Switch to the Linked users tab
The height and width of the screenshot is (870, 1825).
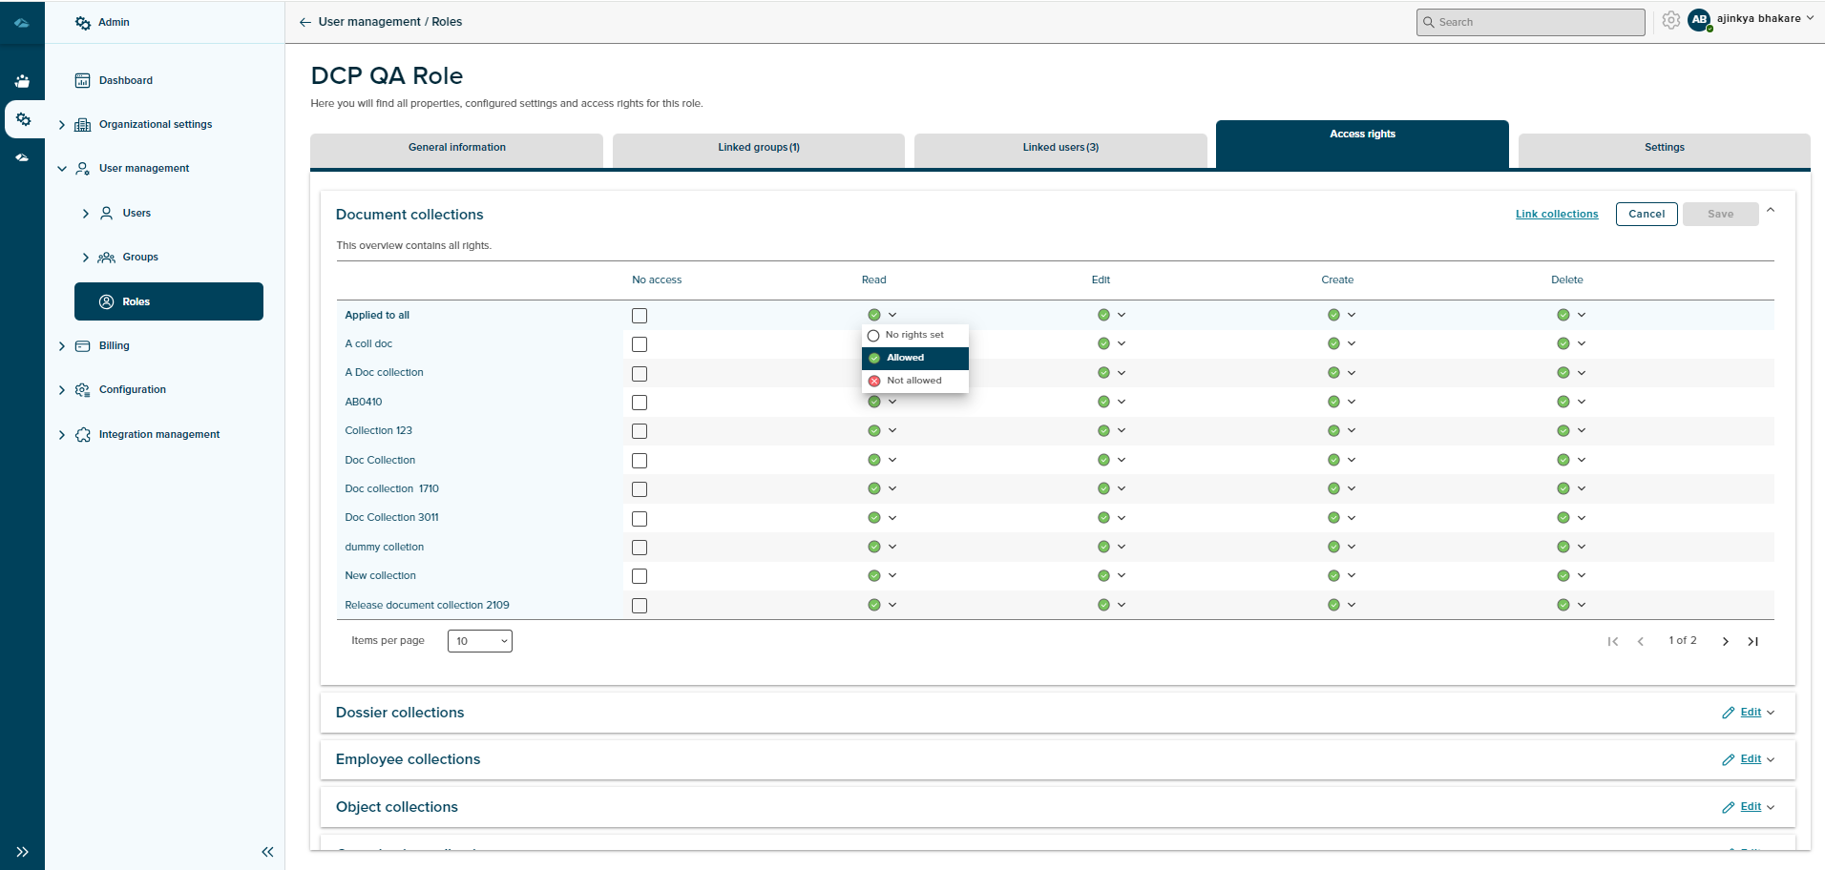pos(1059,147)
